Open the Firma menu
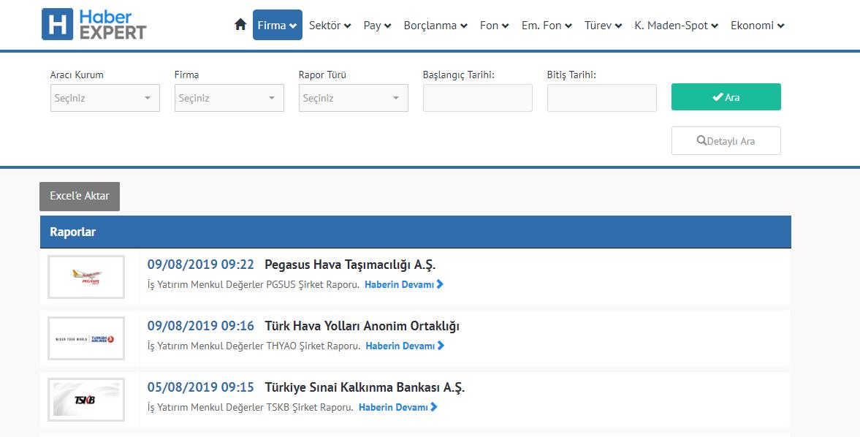This screenshot has width=860, height=437. pos(278,26)
